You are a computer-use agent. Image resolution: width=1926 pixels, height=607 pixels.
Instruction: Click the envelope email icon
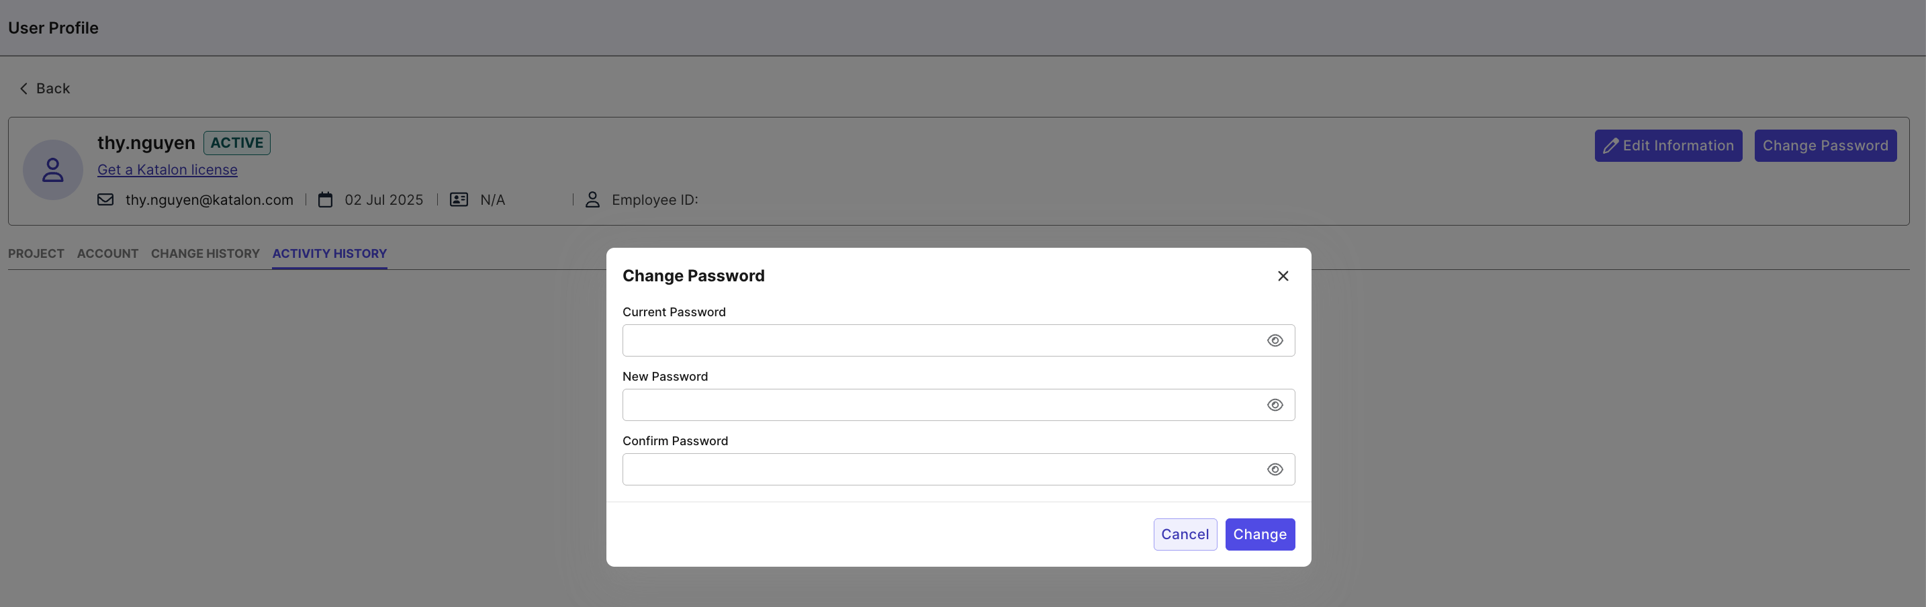coord(105,199)
